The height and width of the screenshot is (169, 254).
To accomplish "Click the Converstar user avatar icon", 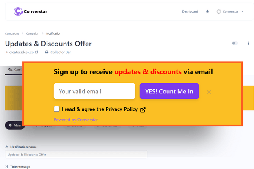I will [219, 11].
